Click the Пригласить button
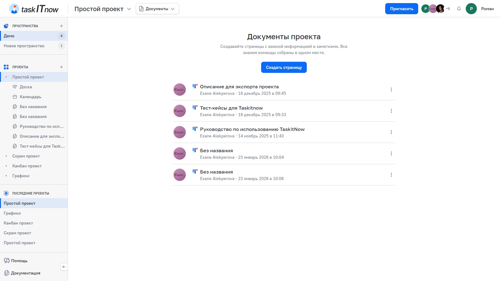Screen dimensions: 500x281 click(401, 9)
